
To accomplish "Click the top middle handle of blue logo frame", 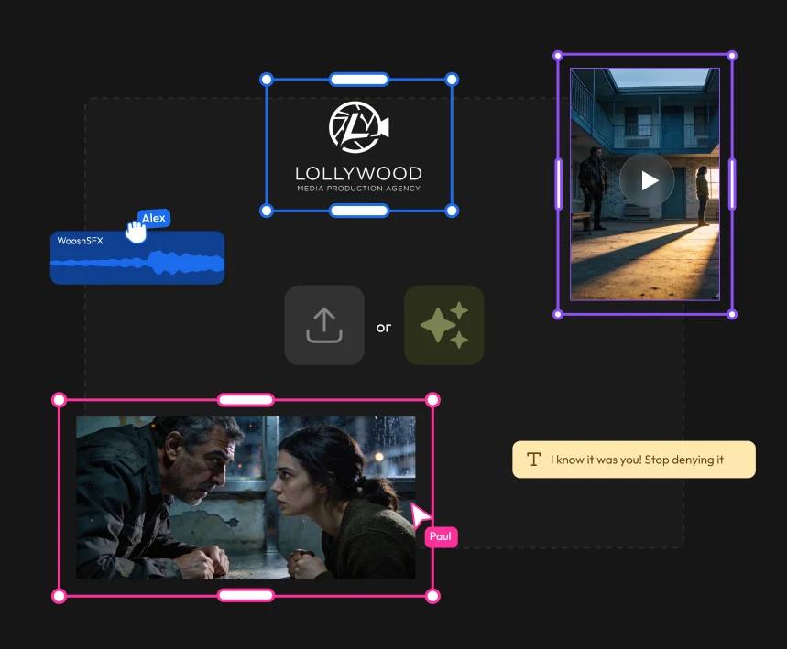I will click(359, 80).
